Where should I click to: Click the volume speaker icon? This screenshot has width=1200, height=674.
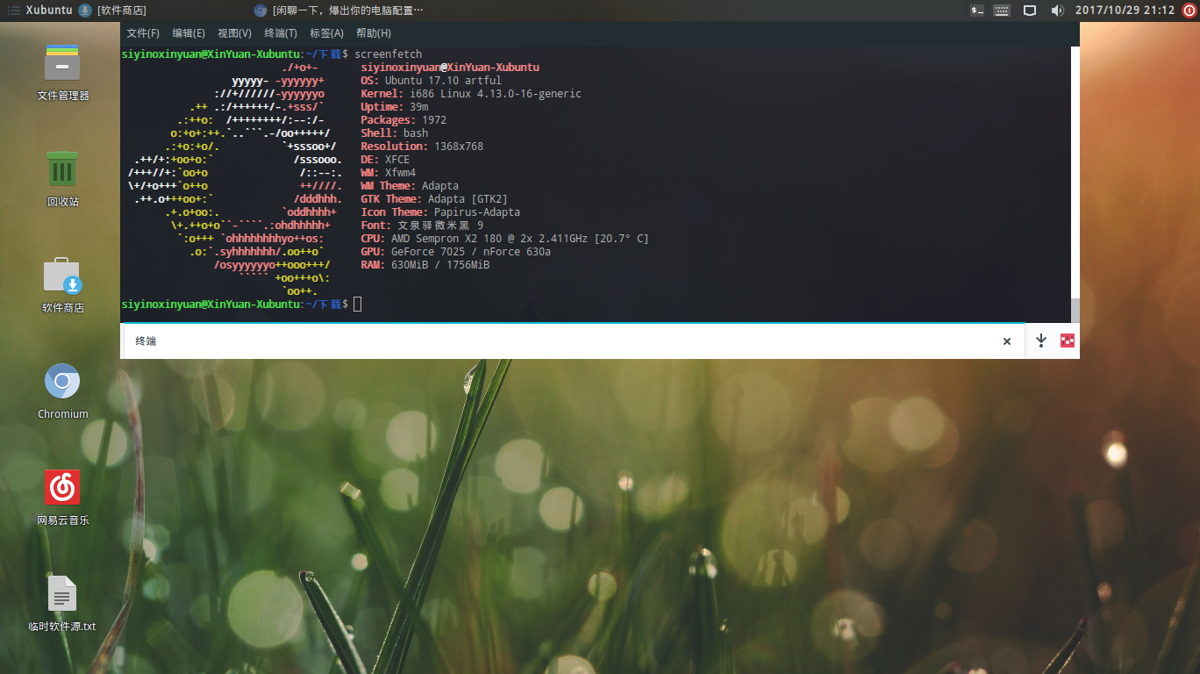[1057, 11]
